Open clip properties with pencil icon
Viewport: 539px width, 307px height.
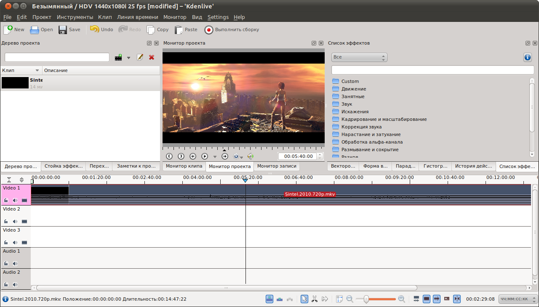click(140, 57)
